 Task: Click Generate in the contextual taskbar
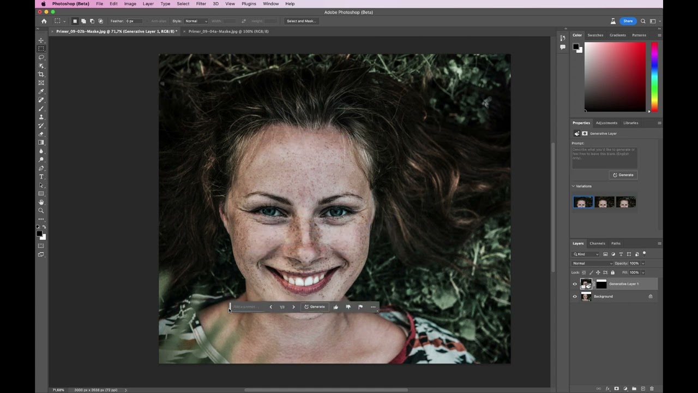pyautogui.click(x=315, y=307)
